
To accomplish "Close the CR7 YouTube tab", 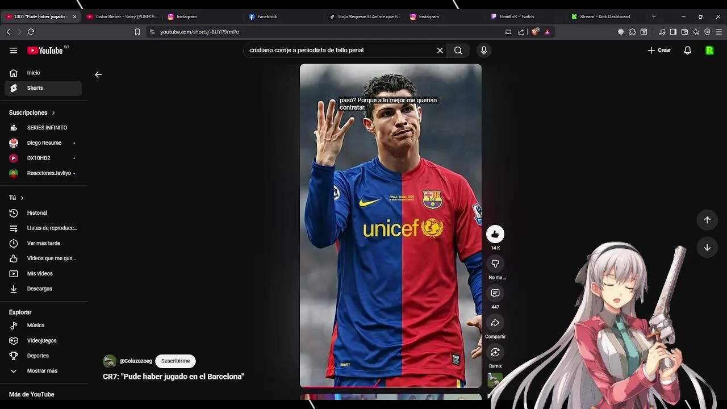I will [74, 16].
